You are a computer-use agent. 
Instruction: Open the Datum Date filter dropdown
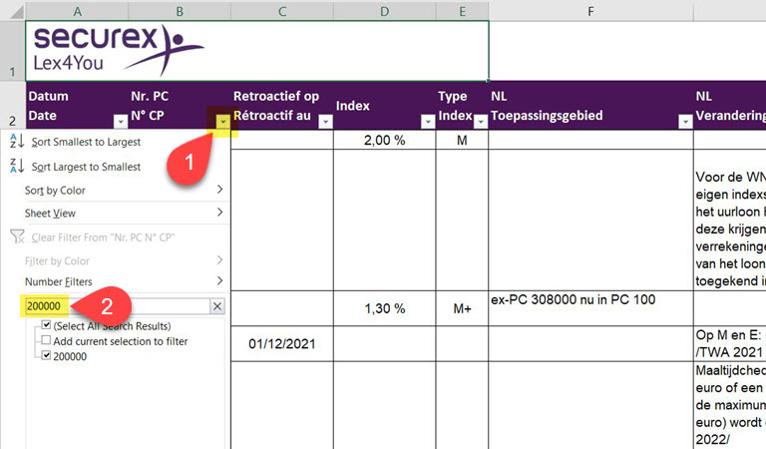121,122
